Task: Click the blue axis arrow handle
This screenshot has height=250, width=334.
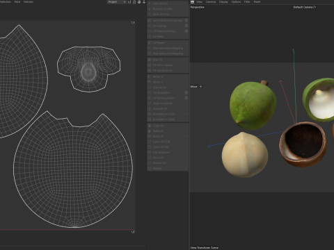Action: (x=209, y=146)
